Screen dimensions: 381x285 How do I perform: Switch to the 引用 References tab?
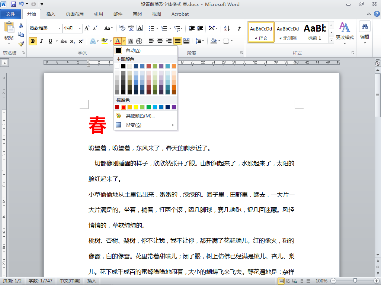point(98,14)
